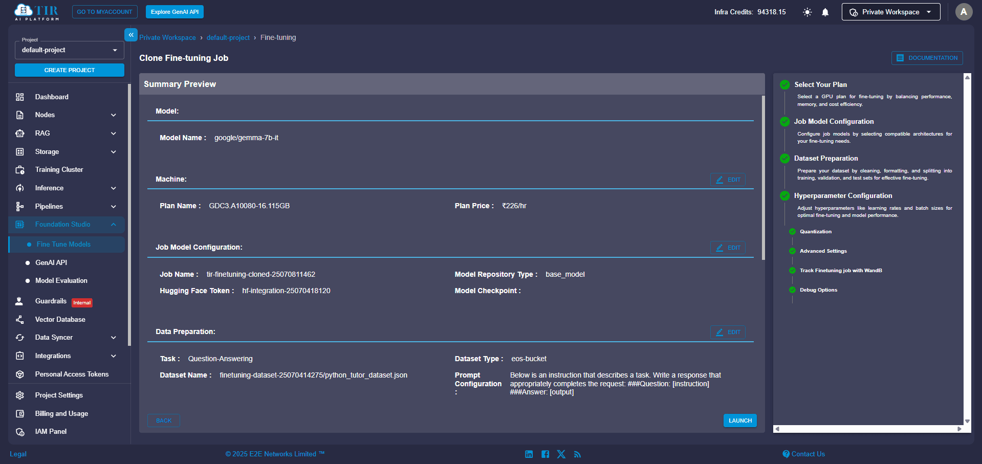Open RSS feed footer icon
This screenshot has width=982, height=464.
[577, 454]
